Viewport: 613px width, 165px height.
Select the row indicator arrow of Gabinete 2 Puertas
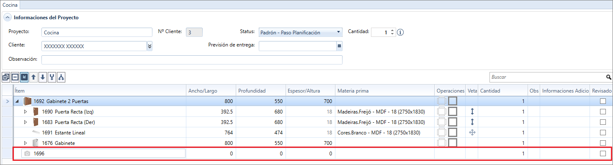pyautogui.click(x=7, y=101)
